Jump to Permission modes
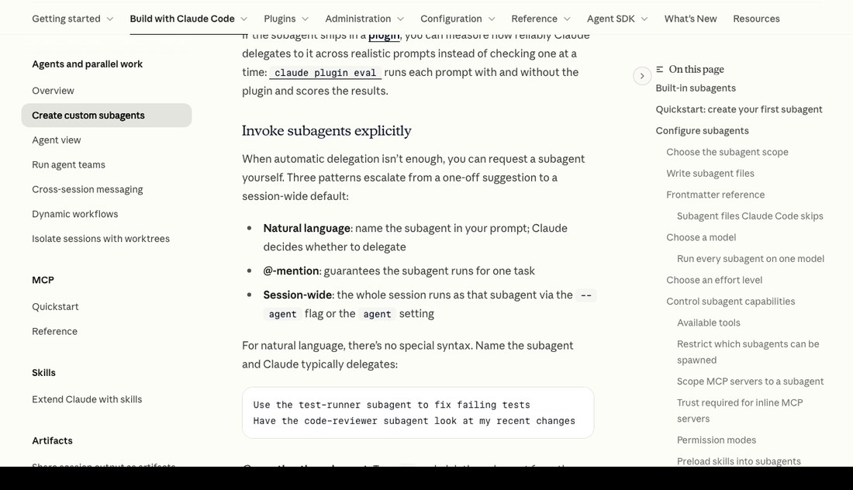 click(716, 440)
